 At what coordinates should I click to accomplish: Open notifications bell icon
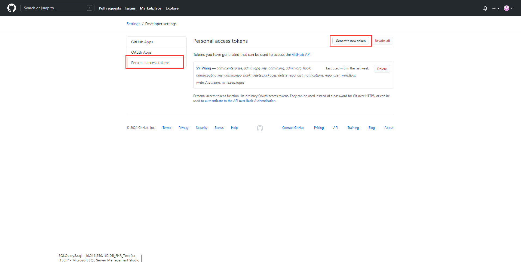pos(485,8)
